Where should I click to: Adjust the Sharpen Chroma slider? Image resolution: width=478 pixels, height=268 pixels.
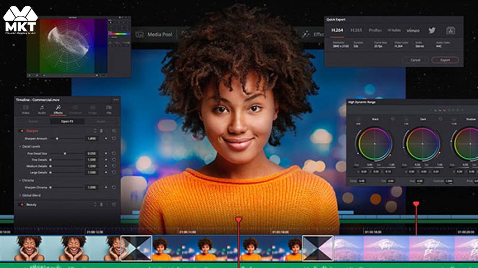(67, 187)
